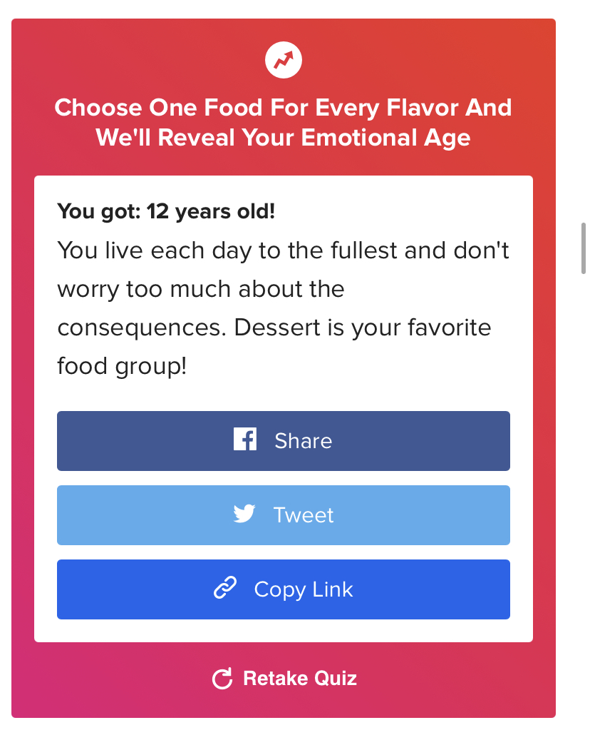Click the 'Share' label text
This screenshot has height=750, width=590.
click(x=304, y=441)
